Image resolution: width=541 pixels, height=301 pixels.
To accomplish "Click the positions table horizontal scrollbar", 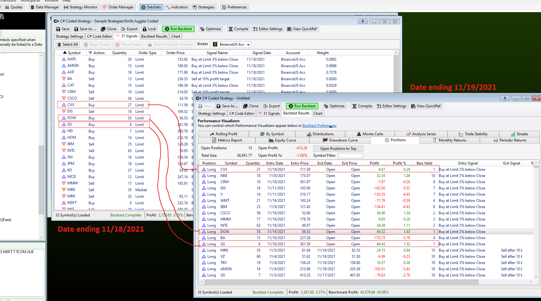I will 340,282.
